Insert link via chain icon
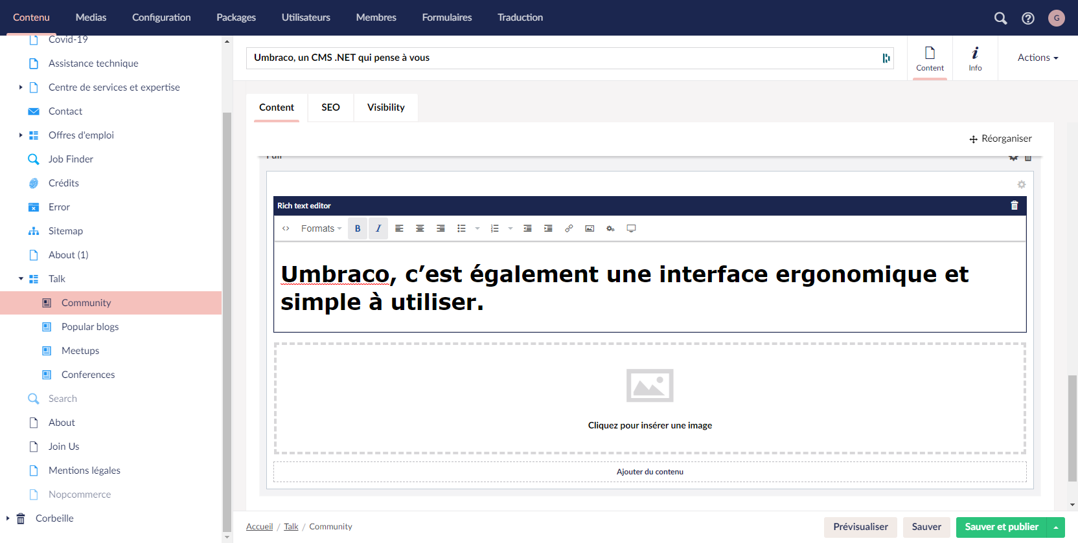 [569, 228]
